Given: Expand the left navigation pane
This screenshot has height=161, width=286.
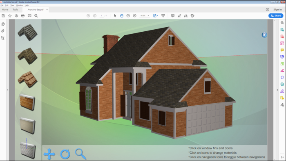Looking at the screenshot, I should pos(7,90).
